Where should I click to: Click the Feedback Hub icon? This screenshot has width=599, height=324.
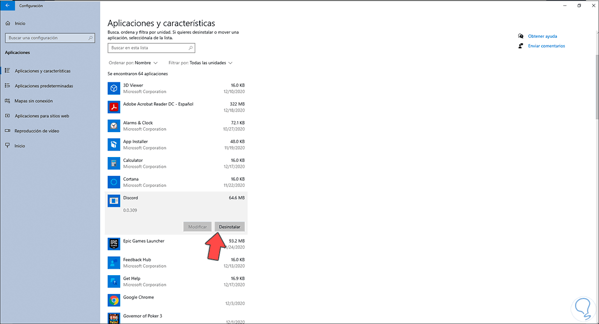point(114,263)
